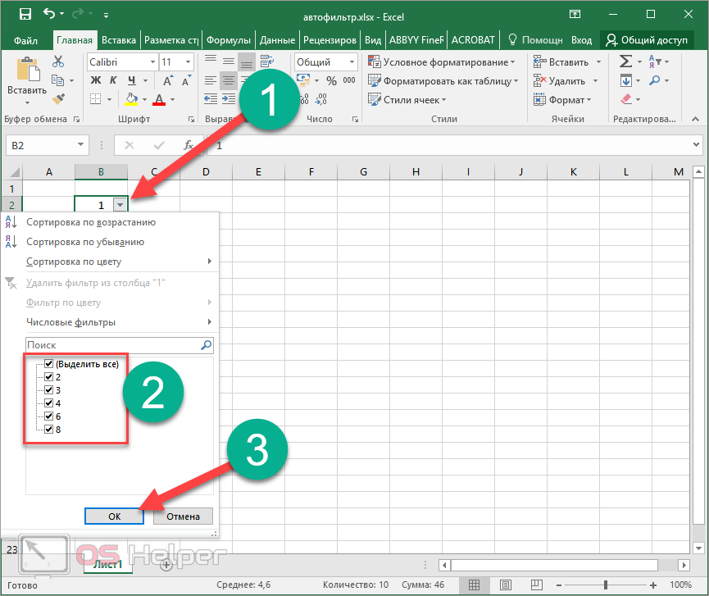Image resolution: width=709 pixels, height=596 pixels.
Task: Uncheck value 4 in the filter list
Action: pyautogui.click(x=48, y=403)
